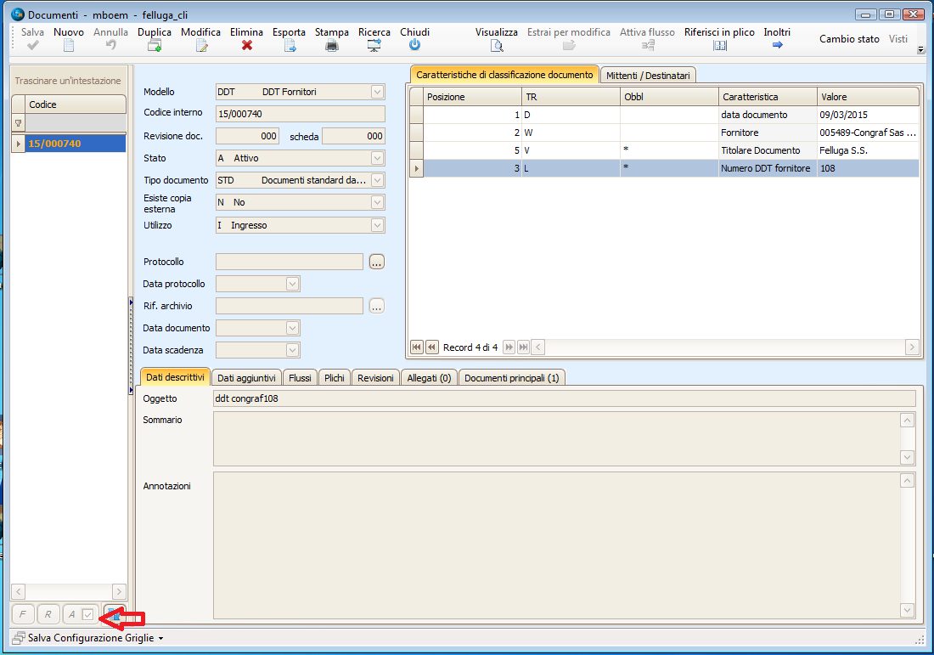The height and width of the screenshot is (655, 934).
Task: Print using the Stampa icon
Action: (332, 46)
